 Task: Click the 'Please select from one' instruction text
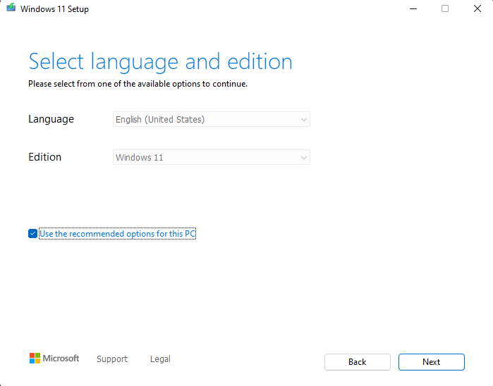[138, 84]
